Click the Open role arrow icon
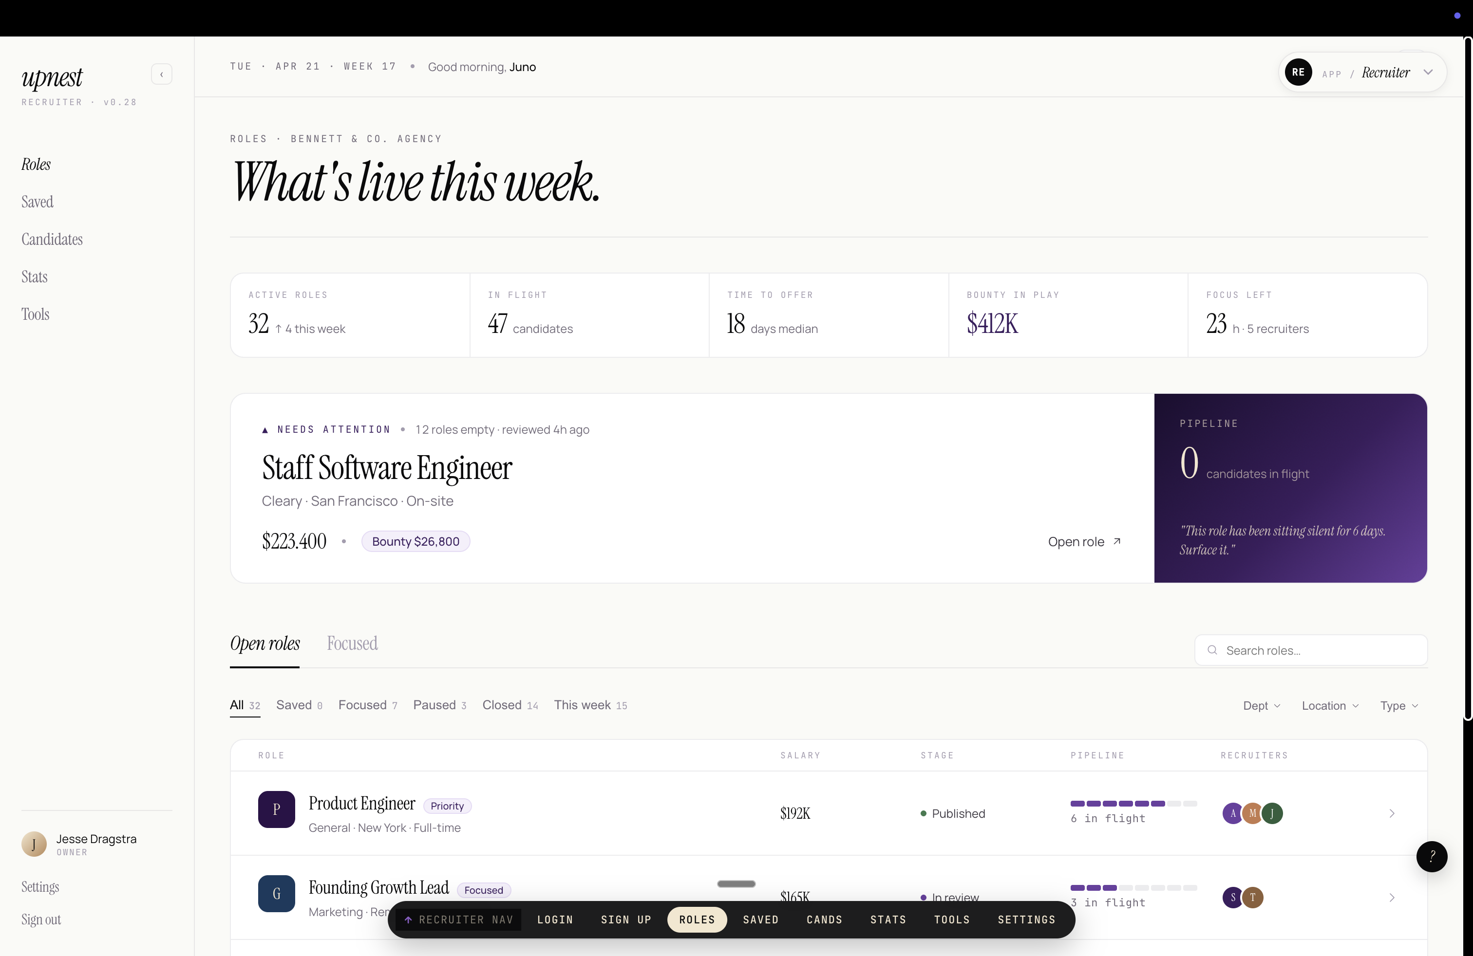This screenshot has height=956, width=1473. tap(1117, 541)
